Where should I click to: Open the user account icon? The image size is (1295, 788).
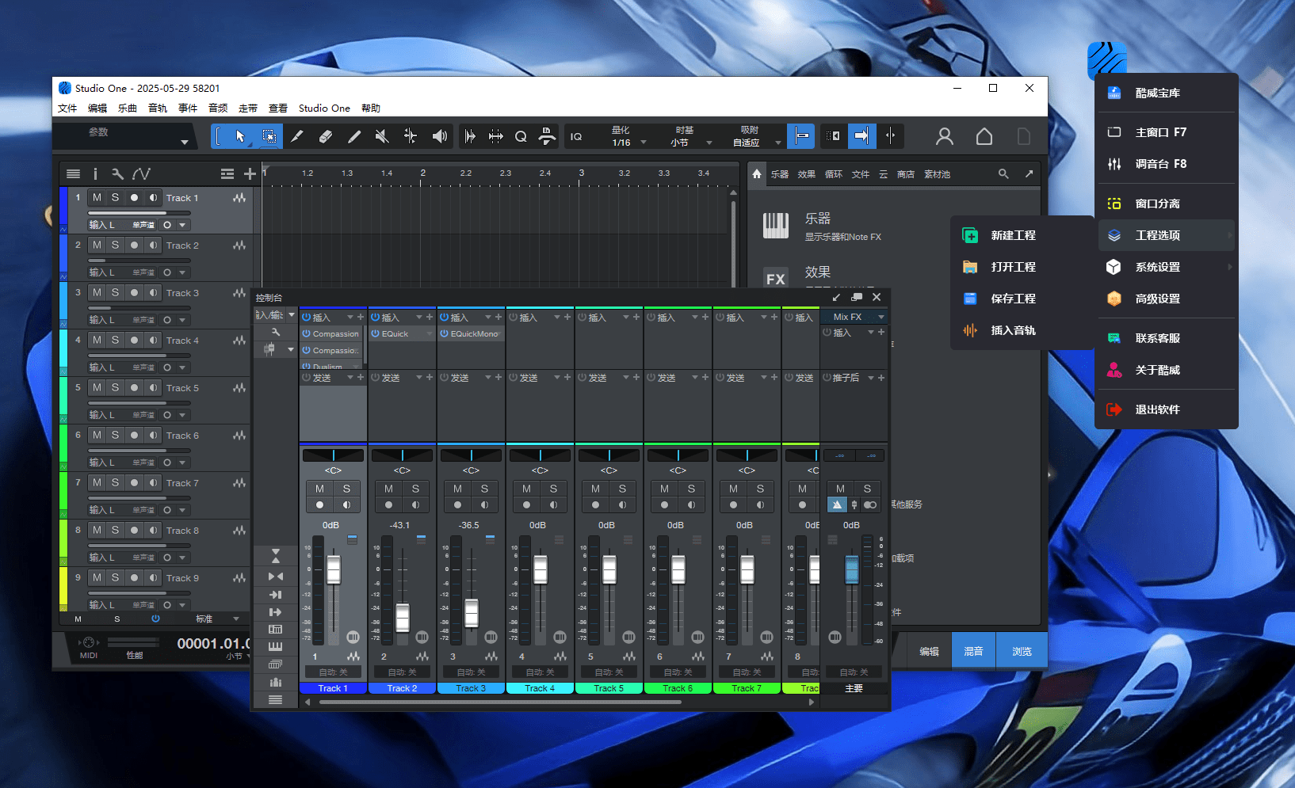tap(945, 136)
